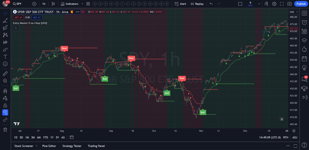Open the Stock Screener tab
309x150 pixels.
point(24,146)
